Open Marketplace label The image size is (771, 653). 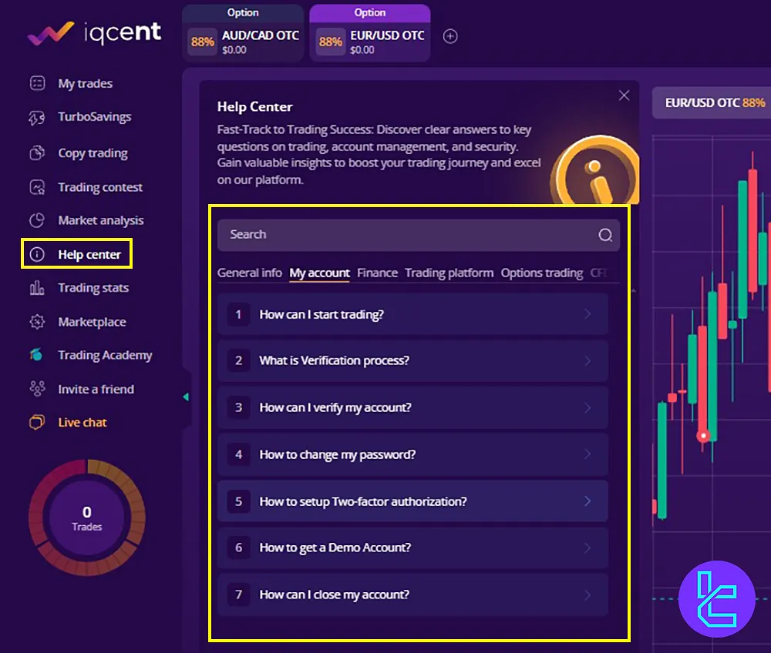tap(92, 322)
